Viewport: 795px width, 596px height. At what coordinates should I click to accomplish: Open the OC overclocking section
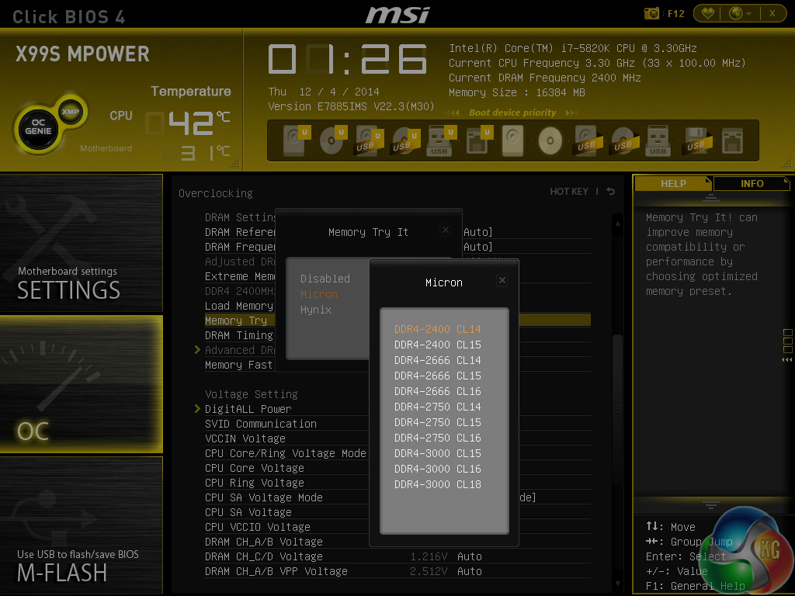81,384
